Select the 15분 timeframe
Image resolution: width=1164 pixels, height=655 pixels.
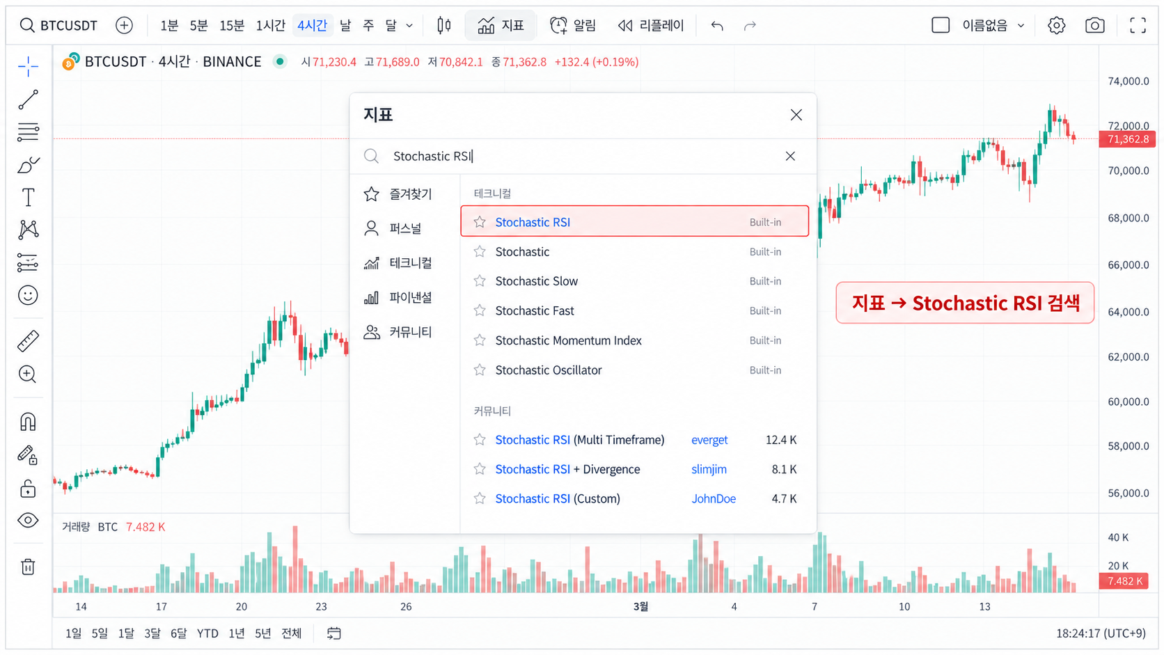click(232, 26)
